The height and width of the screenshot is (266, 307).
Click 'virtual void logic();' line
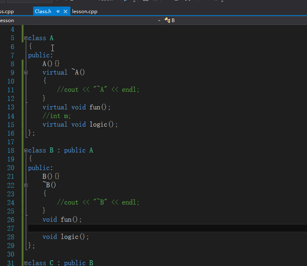click(80, 125)
